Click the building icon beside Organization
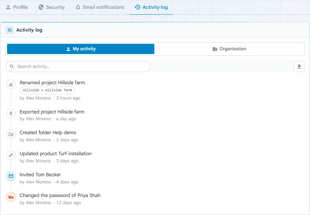The width and height of the screenshot is (310, 215). click(215, 49)
